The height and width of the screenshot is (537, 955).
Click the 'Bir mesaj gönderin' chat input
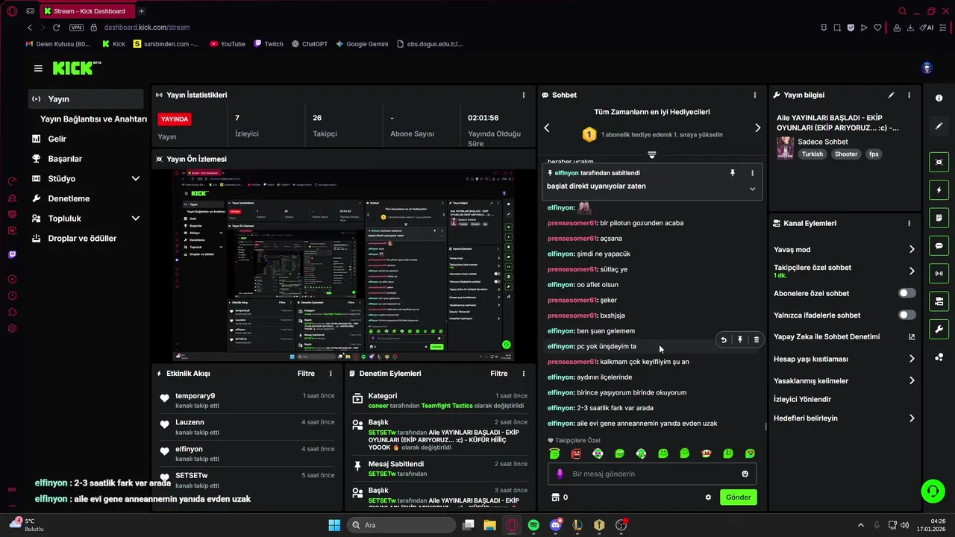(653, 474)
